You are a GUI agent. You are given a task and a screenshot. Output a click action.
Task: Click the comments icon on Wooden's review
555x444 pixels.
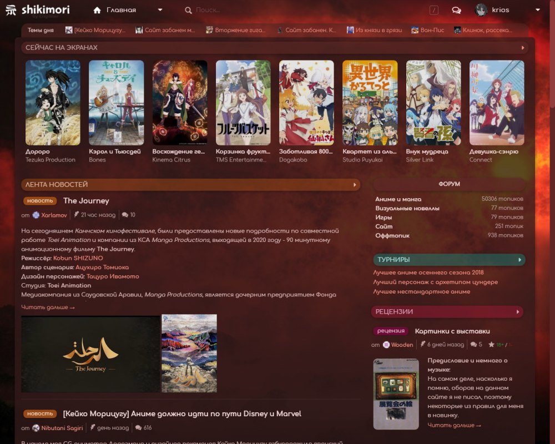pos(473,344)
